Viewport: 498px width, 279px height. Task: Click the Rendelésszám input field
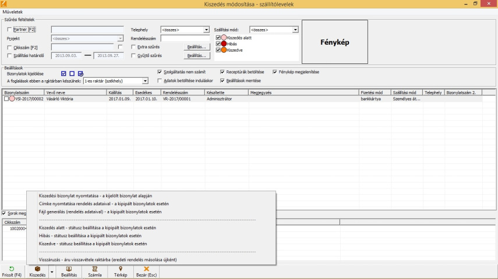(185, 38)
